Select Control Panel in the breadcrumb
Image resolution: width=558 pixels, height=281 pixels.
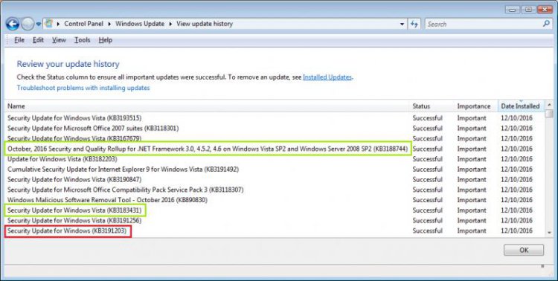click(83, 24)
